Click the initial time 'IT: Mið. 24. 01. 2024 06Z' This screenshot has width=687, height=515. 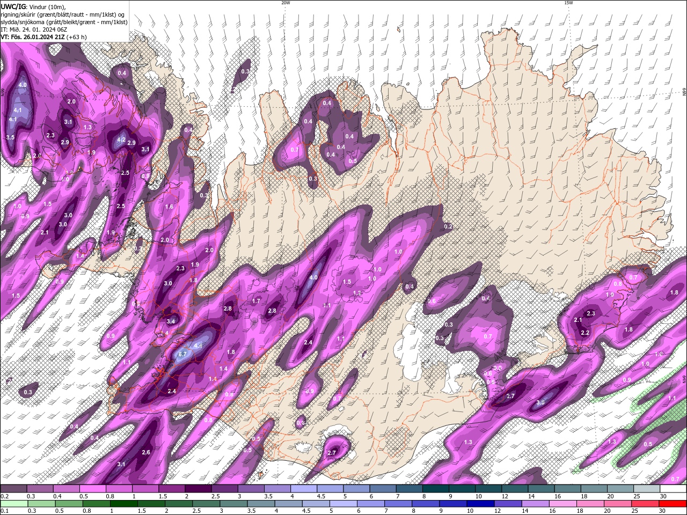coord(34,30)
